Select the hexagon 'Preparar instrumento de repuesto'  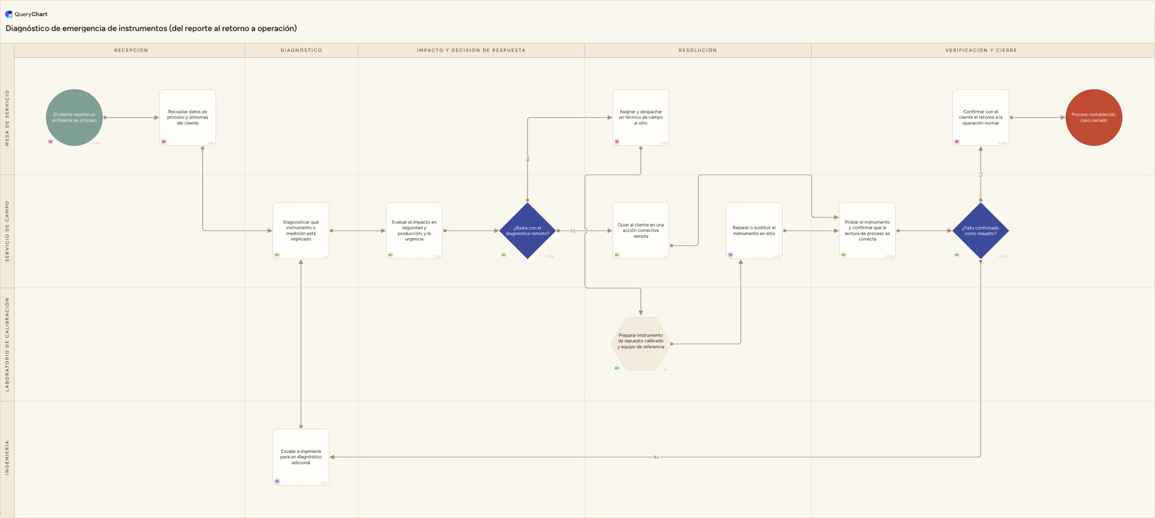[641, 344]
